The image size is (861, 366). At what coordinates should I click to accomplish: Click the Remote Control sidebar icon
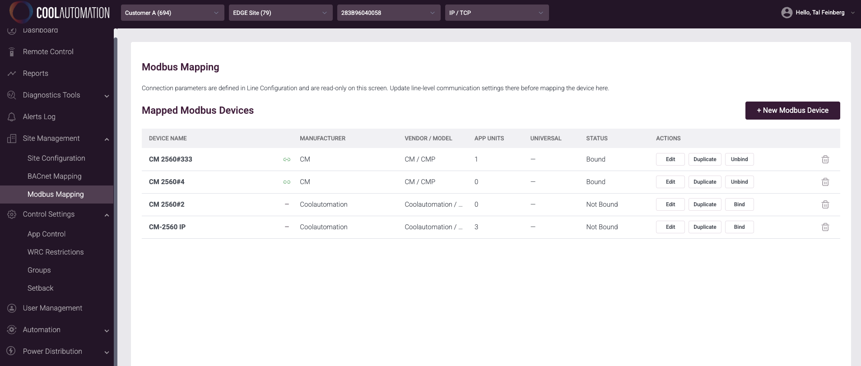click(x=12, y=52)
